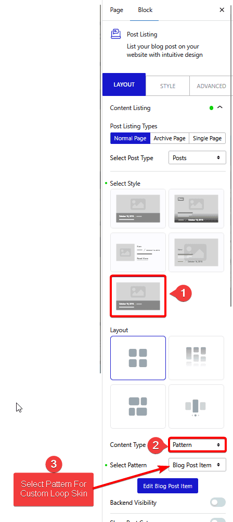The image size is (233, 522).
Task: Switch to the Page tab
Action: click(116, 10)
